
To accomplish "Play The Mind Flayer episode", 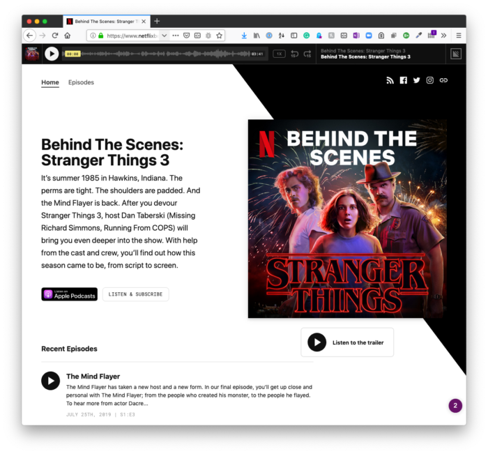I will pyautogui.click(x=50, y=381).
